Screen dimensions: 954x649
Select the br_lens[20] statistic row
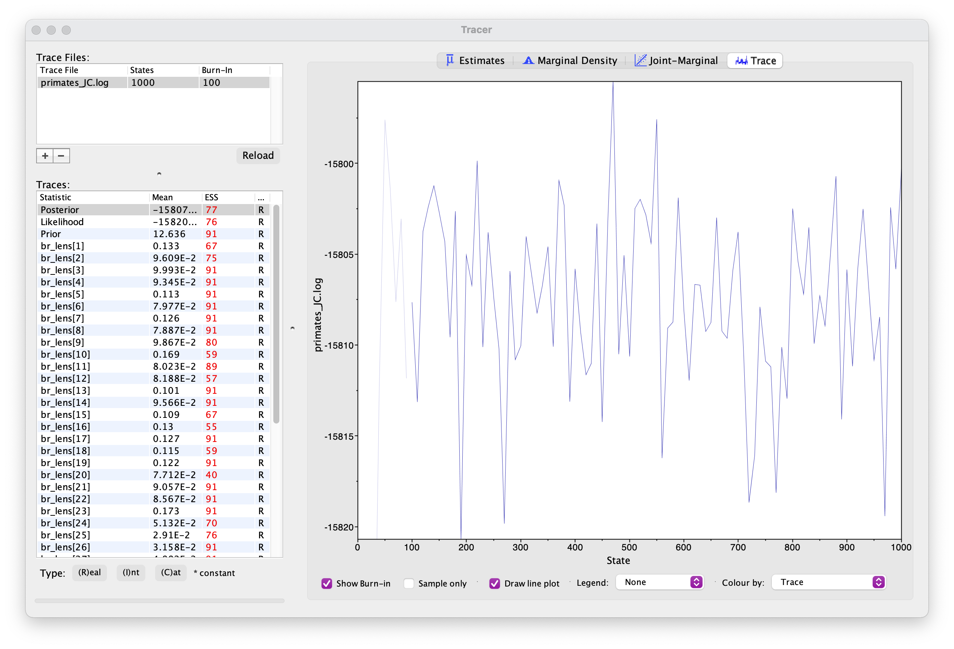153,475
